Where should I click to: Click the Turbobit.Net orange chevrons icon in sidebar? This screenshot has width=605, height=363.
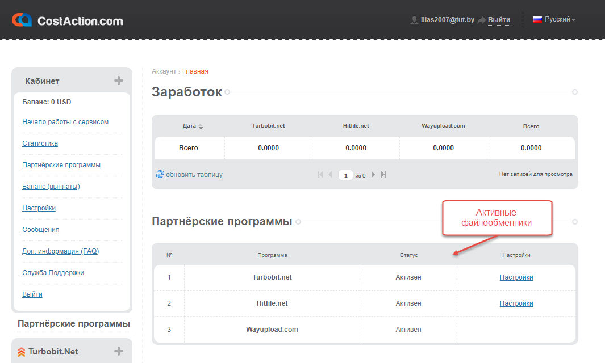(21, 352)
